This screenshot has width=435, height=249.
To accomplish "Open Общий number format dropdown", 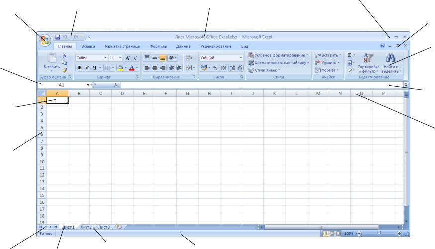I will tap(241, 58).
